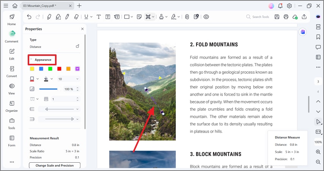Image resolution: width=324 pixels, height=171 pixels.
Task: Pick the yellow color swatch
Action: click(x=32, y=69)
